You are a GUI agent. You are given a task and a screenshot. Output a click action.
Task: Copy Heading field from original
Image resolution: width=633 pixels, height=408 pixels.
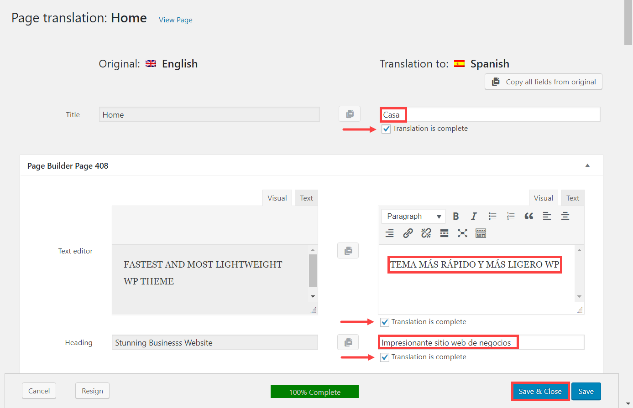click(x=348, y=342)
